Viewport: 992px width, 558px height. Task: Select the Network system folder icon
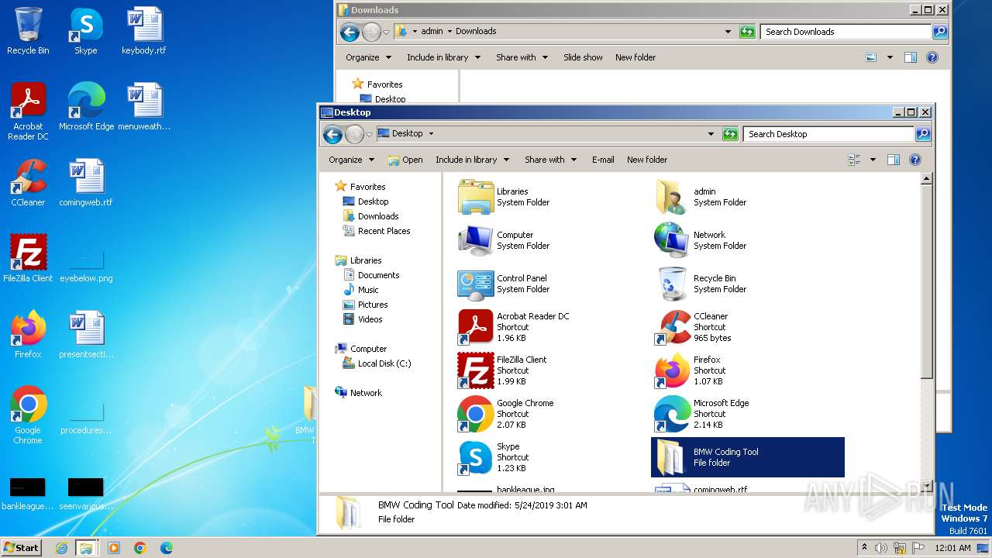pos(672,240)
